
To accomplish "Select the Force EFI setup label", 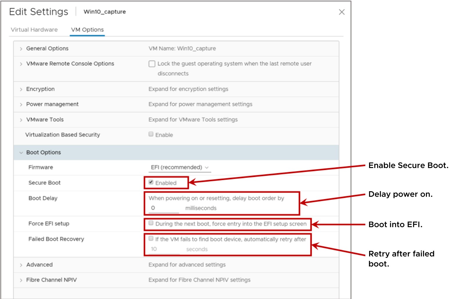I will pyautogui.click(x=49, y=223).
